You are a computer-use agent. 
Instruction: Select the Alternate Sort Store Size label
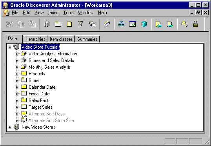51,120
